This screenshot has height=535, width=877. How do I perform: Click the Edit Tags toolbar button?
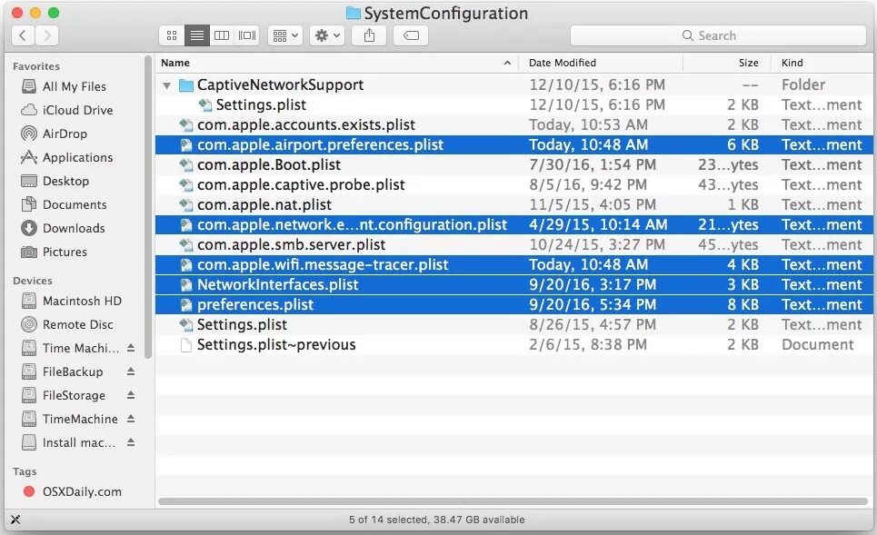411,35
